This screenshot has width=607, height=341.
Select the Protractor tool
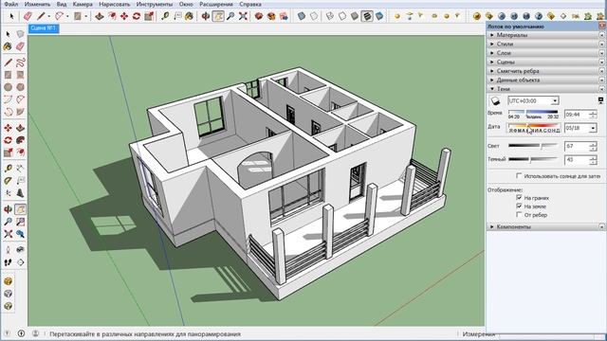tap(9, 181)
